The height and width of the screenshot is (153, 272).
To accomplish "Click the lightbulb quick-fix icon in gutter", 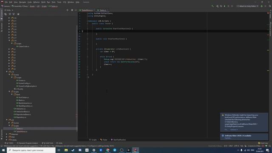I will [82, 31].
